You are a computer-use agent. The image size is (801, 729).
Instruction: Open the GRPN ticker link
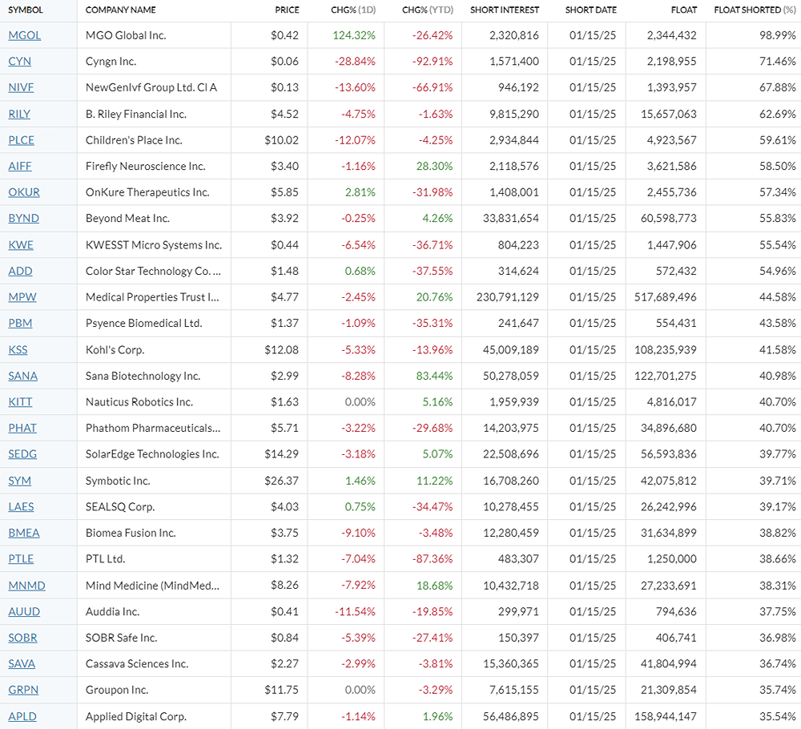coord(23,690)
